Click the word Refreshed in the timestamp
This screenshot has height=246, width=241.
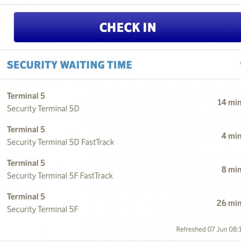(191, 229)
